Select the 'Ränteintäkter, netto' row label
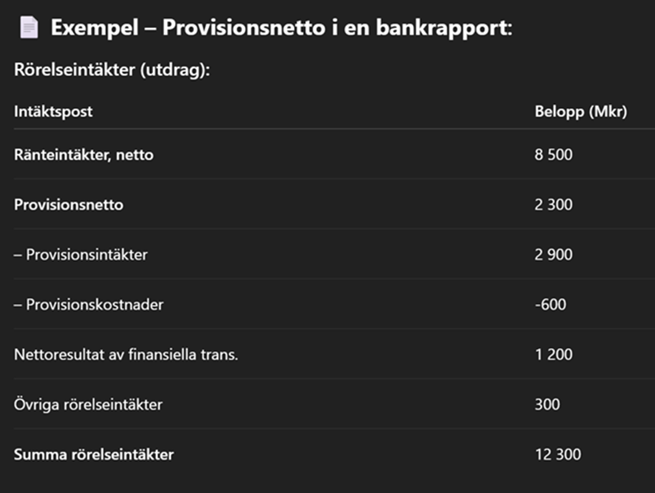Screen dimensions: 655x493 click(x=83, y=155)
